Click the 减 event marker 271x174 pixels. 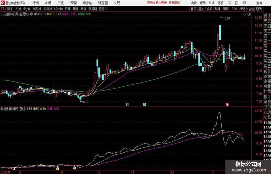click(x=144, y=104)
